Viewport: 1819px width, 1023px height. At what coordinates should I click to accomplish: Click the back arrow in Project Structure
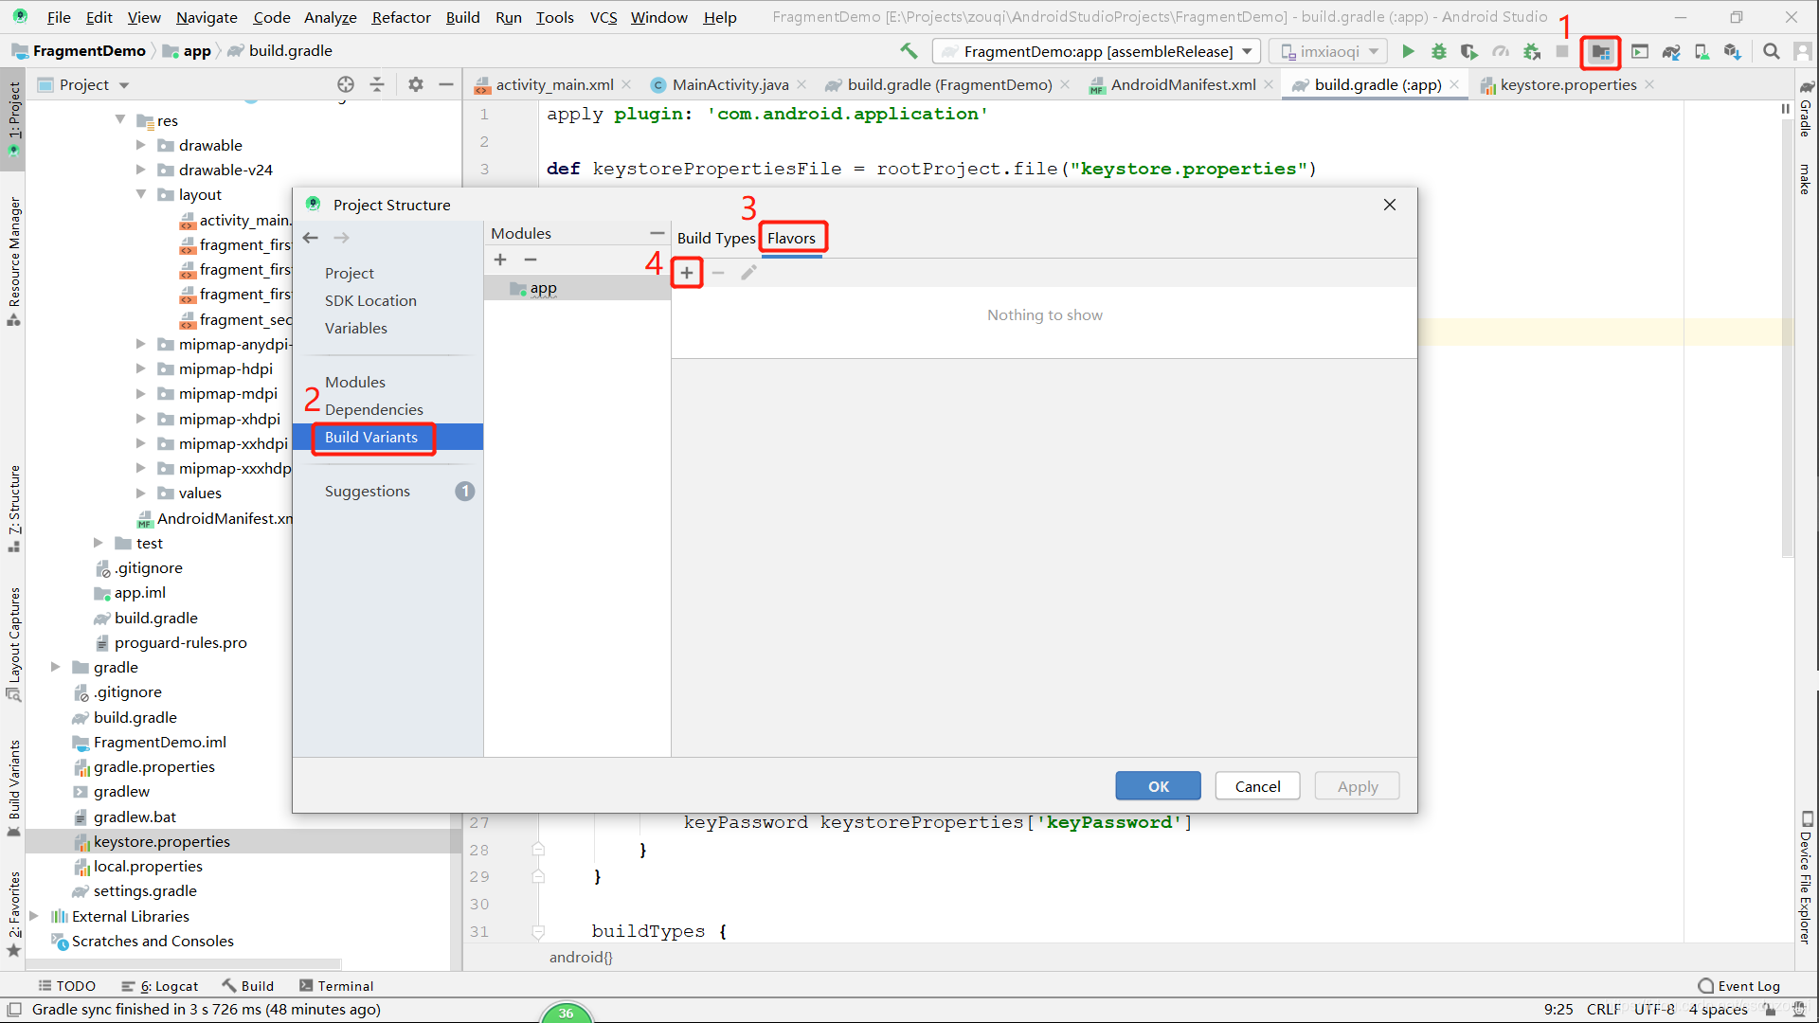click(x=311, y=238)
